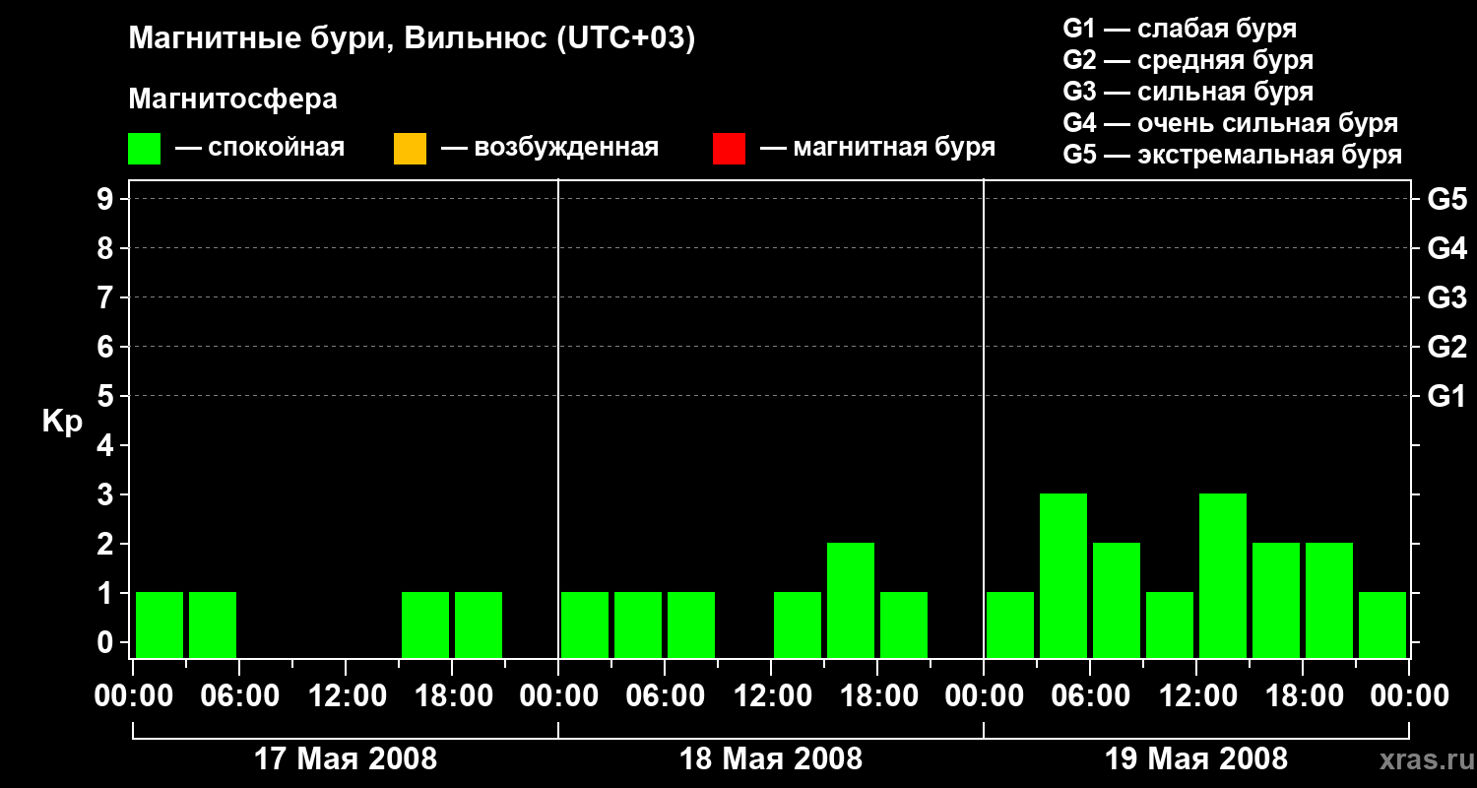Viewport: 1477px width, 788px height.
Task: Click the 00:00 label ending 19 Мая
Action: point(1409,696)
